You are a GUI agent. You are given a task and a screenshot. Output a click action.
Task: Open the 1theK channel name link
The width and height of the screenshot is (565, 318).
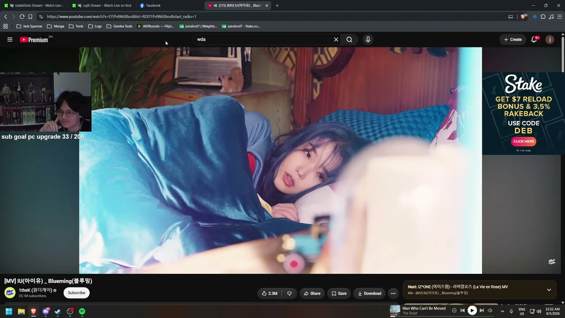35,290
